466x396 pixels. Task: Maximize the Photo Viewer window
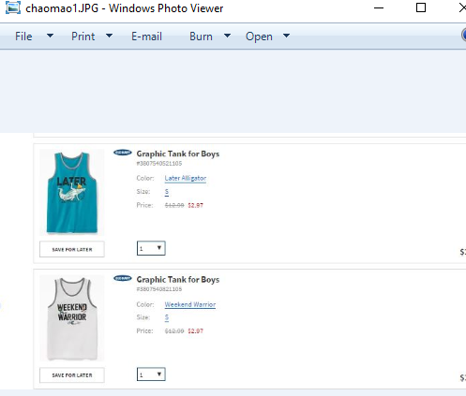coord(421,7)
